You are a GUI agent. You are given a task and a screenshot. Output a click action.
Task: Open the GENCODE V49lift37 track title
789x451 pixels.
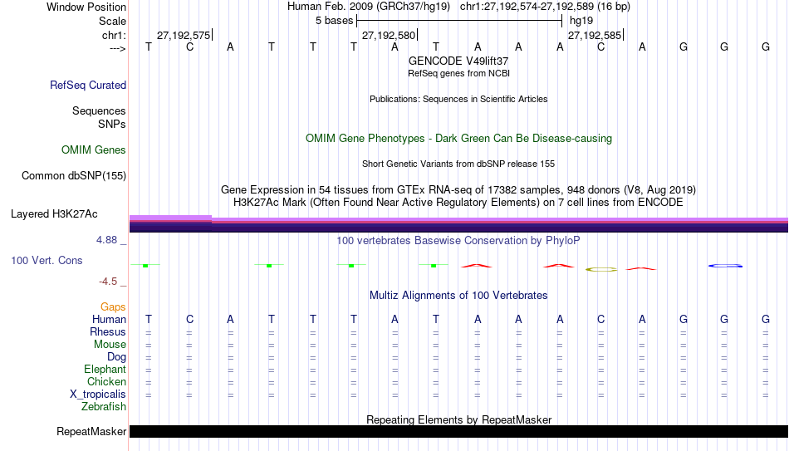458,61
